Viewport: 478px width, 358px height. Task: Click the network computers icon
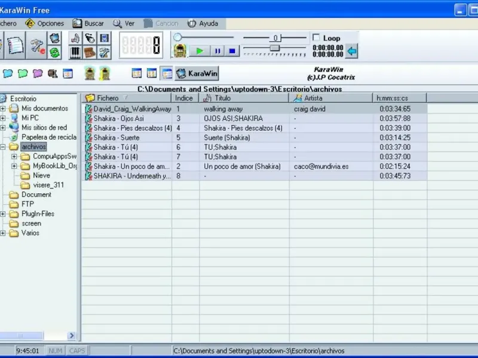53,73
